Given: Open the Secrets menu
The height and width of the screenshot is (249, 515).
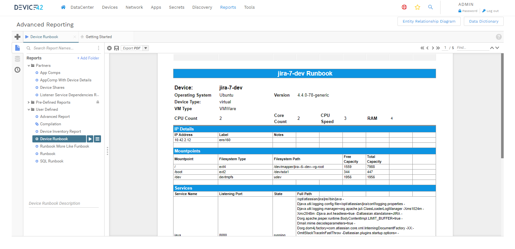Looking at the screenshot, I should [x=177, y=7].
